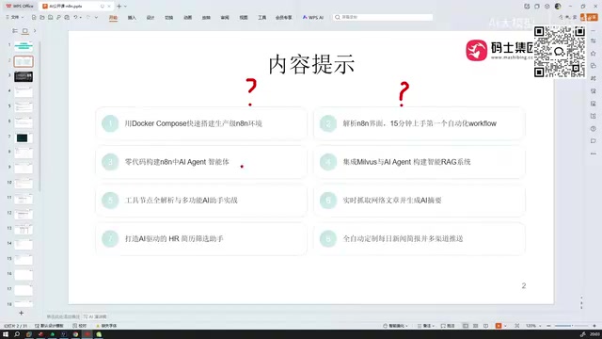Switch to normal view in status bar

pyautogui.click(x=466, y=326)
